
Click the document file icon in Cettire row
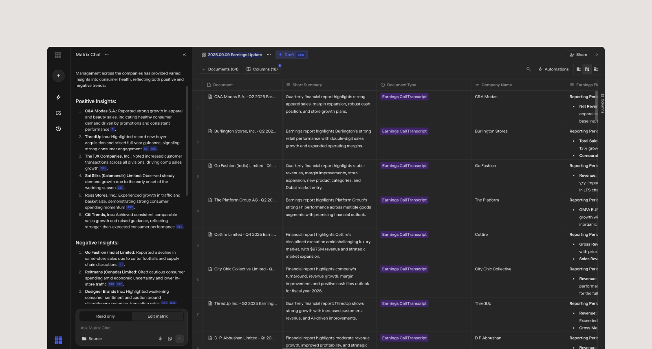coord(210,235)
